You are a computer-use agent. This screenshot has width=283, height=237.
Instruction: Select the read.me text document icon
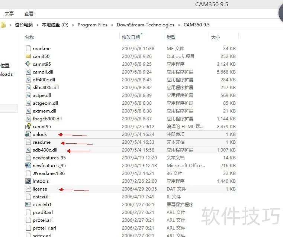(28, 142)
